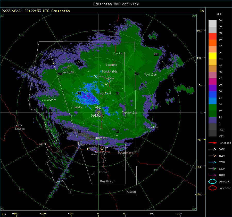Viewport: 232px width, 217px height.
Task: Click the Banff town label
Action: [x=43, y=144]
